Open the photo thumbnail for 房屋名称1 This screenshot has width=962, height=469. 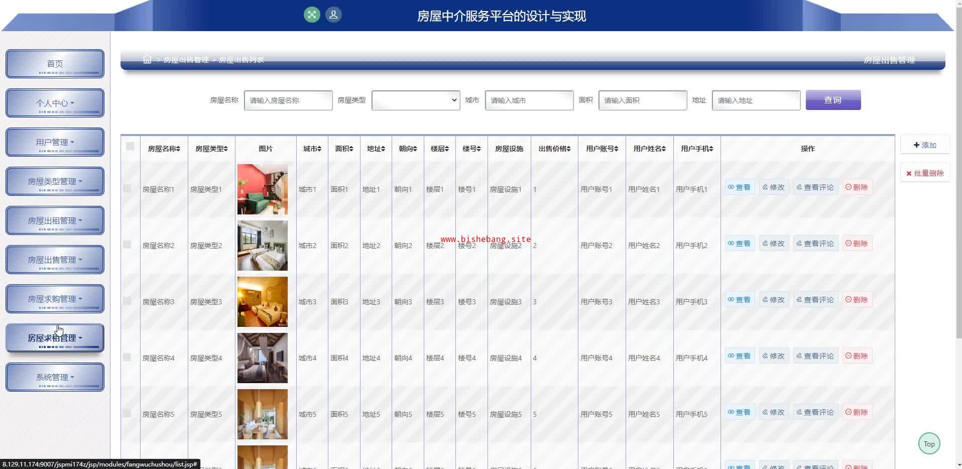(263, 189)
